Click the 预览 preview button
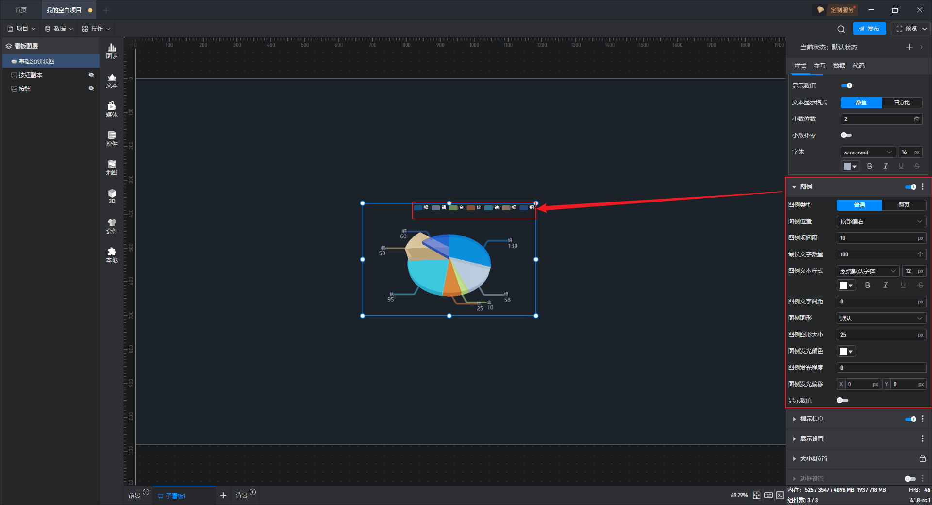 [x=906, y=29]
